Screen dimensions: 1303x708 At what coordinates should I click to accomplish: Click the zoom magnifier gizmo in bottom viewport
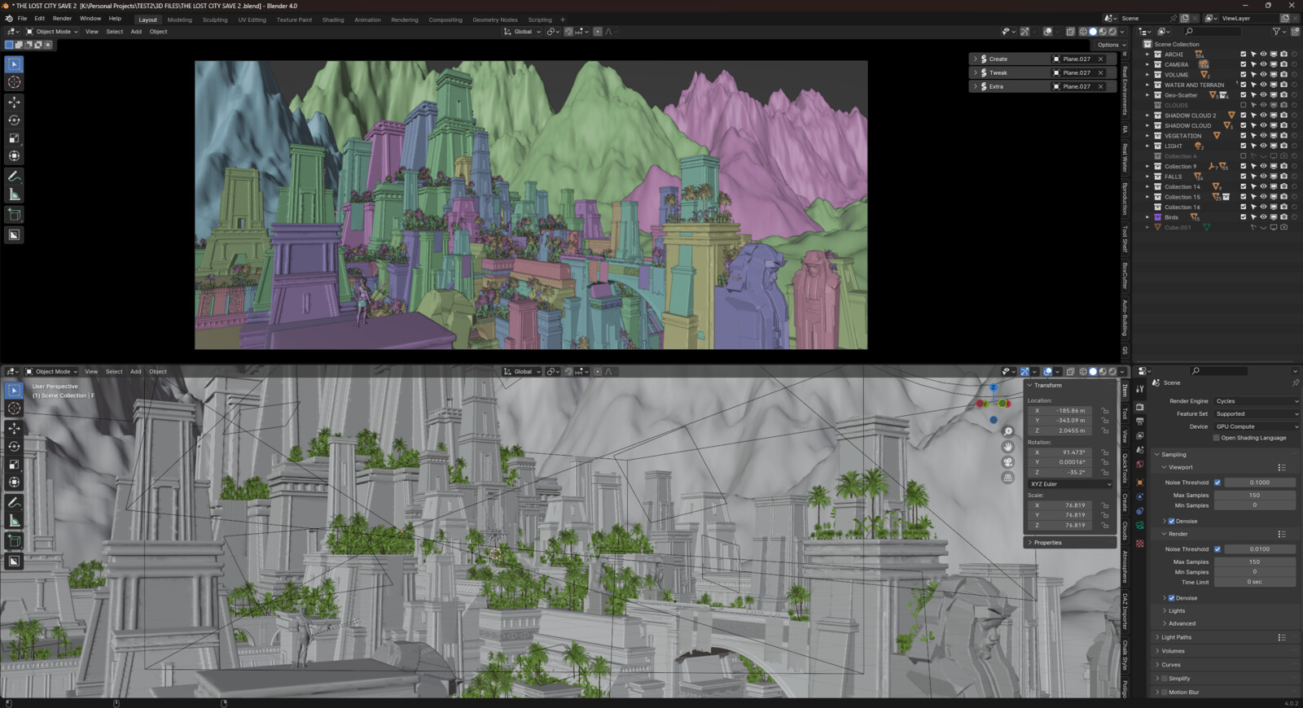[x=1007, y=431]
